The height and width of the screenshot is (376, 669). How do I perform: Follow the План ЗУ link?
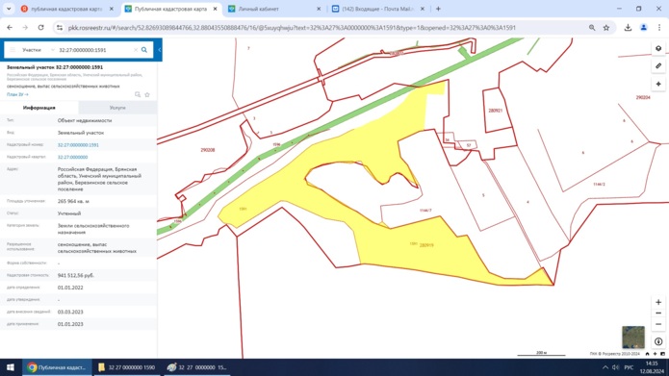pos(17,94)
